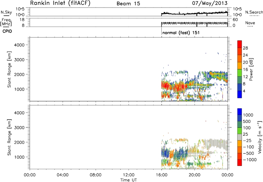263x182 pixels.
Task: Click the 4 tick on Power colorbar
Action: (244, 91)
